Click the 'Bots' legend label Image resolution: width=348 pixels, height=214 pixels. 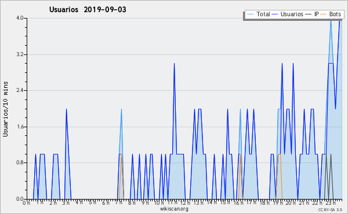click(335, 14)
